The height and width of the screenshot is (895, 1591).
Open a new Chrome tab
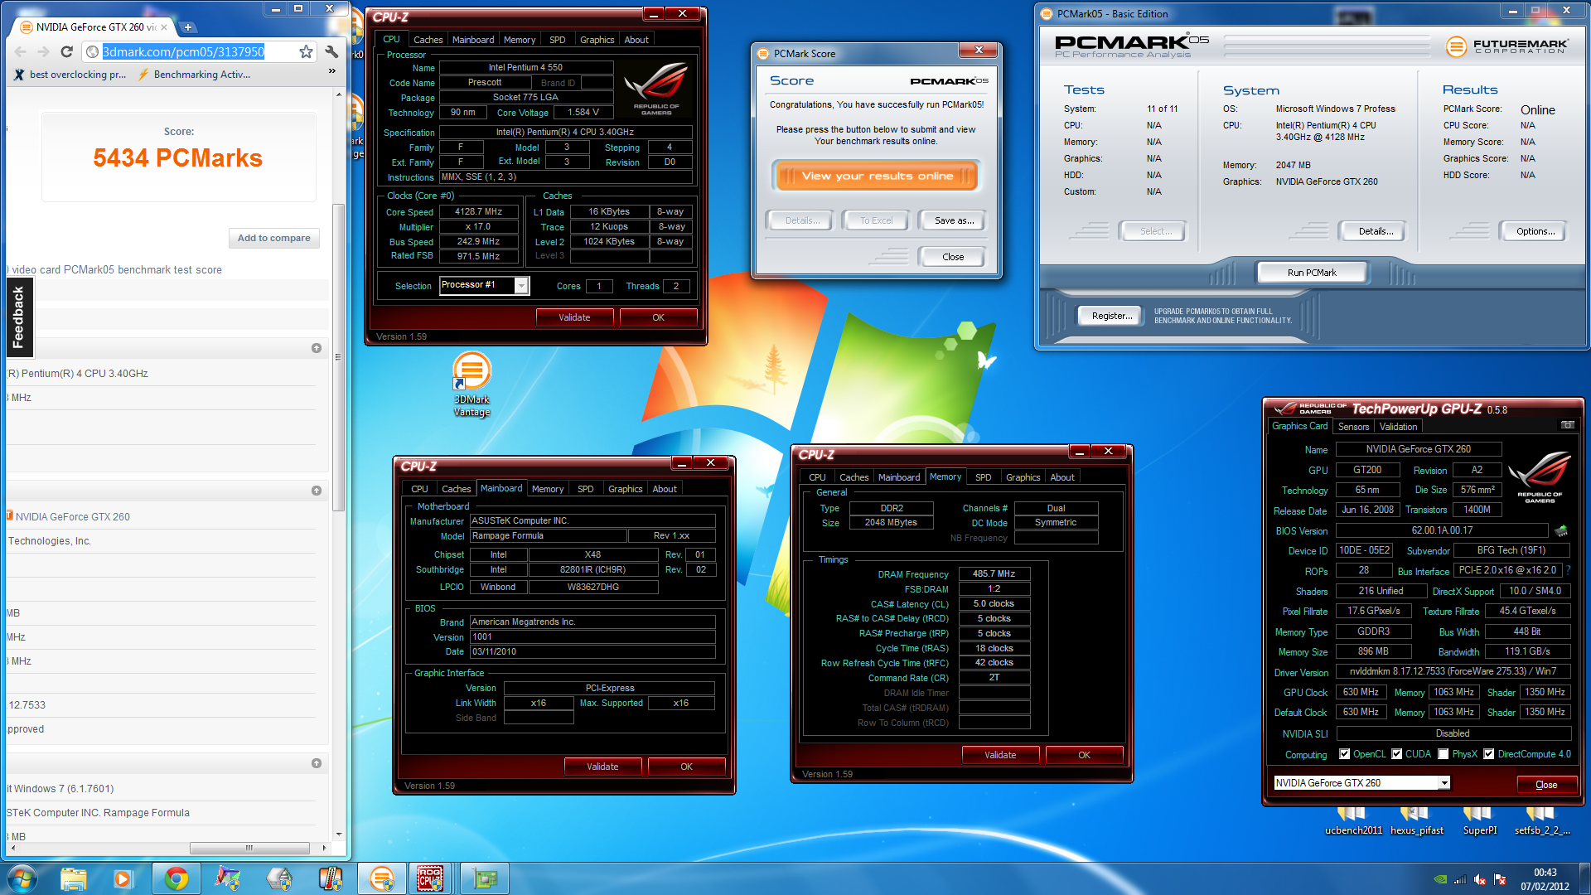[188, 27]
